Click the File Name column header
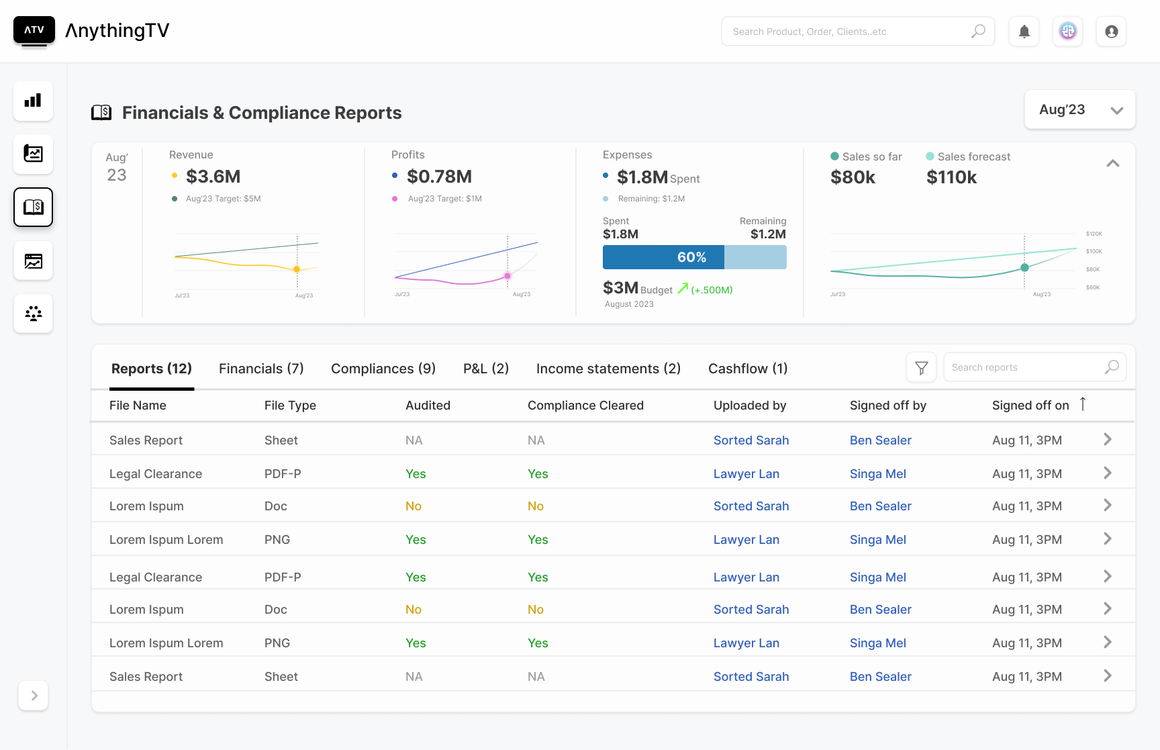Screen dimensions: 1160x750 [138, 406]
